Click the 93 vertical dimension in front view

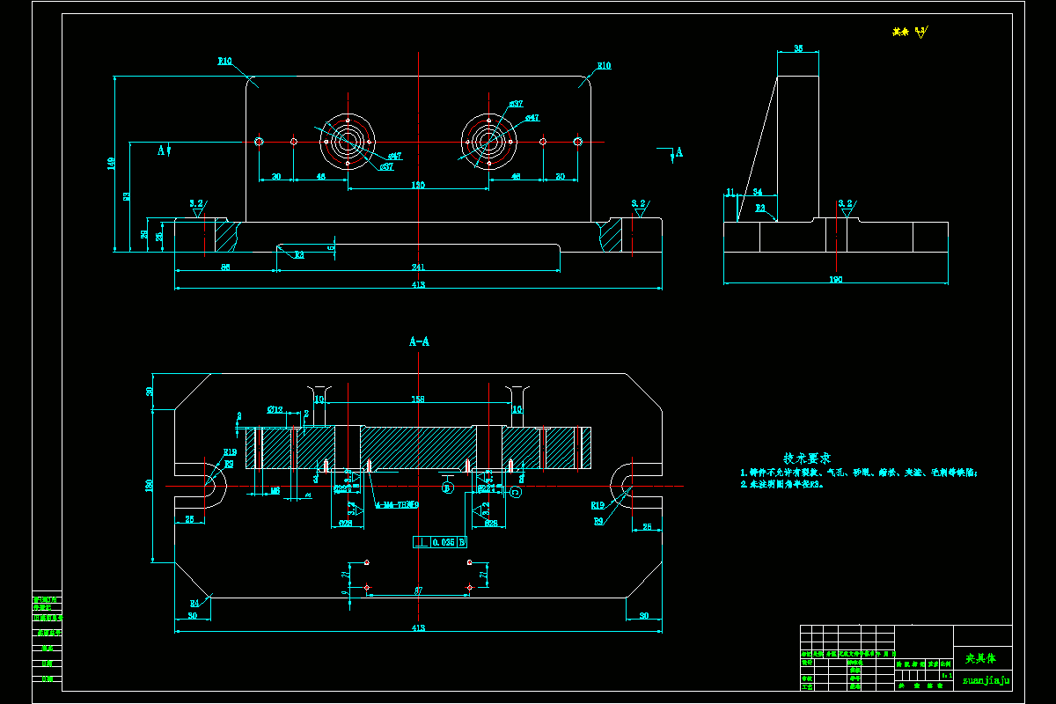128,195
